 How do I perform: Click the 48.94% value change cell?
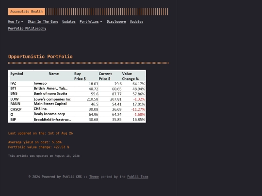(138, 89)
